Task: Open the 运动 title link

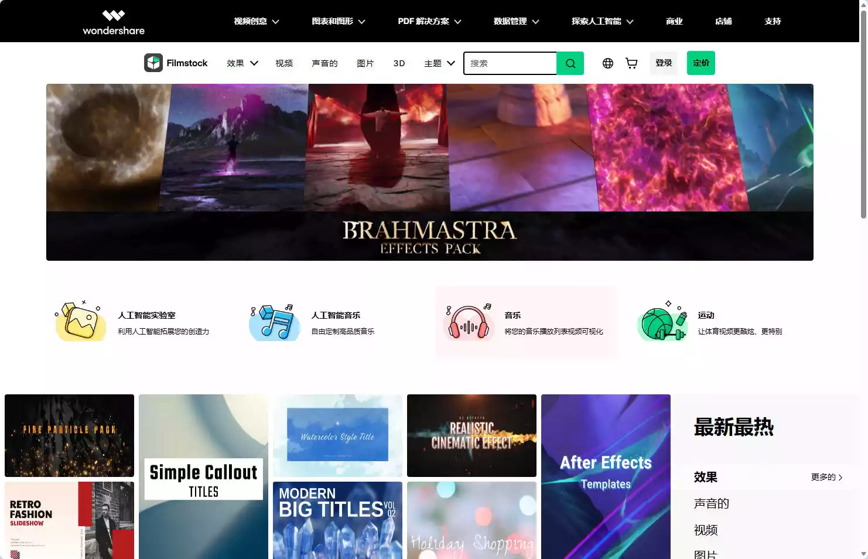Action: point(706,315)
